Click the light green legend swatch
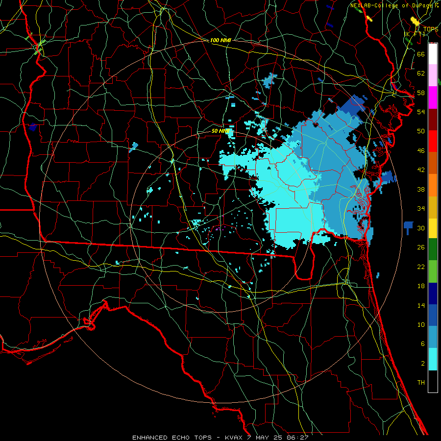Viewport: 441px width, 441px height. click(433, 271)
